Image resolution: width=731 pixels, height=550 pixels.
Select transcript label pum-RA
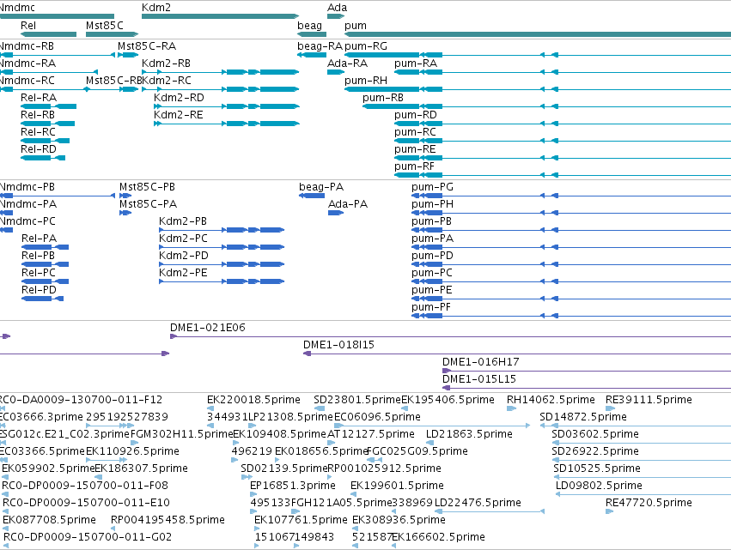point(416,63)
